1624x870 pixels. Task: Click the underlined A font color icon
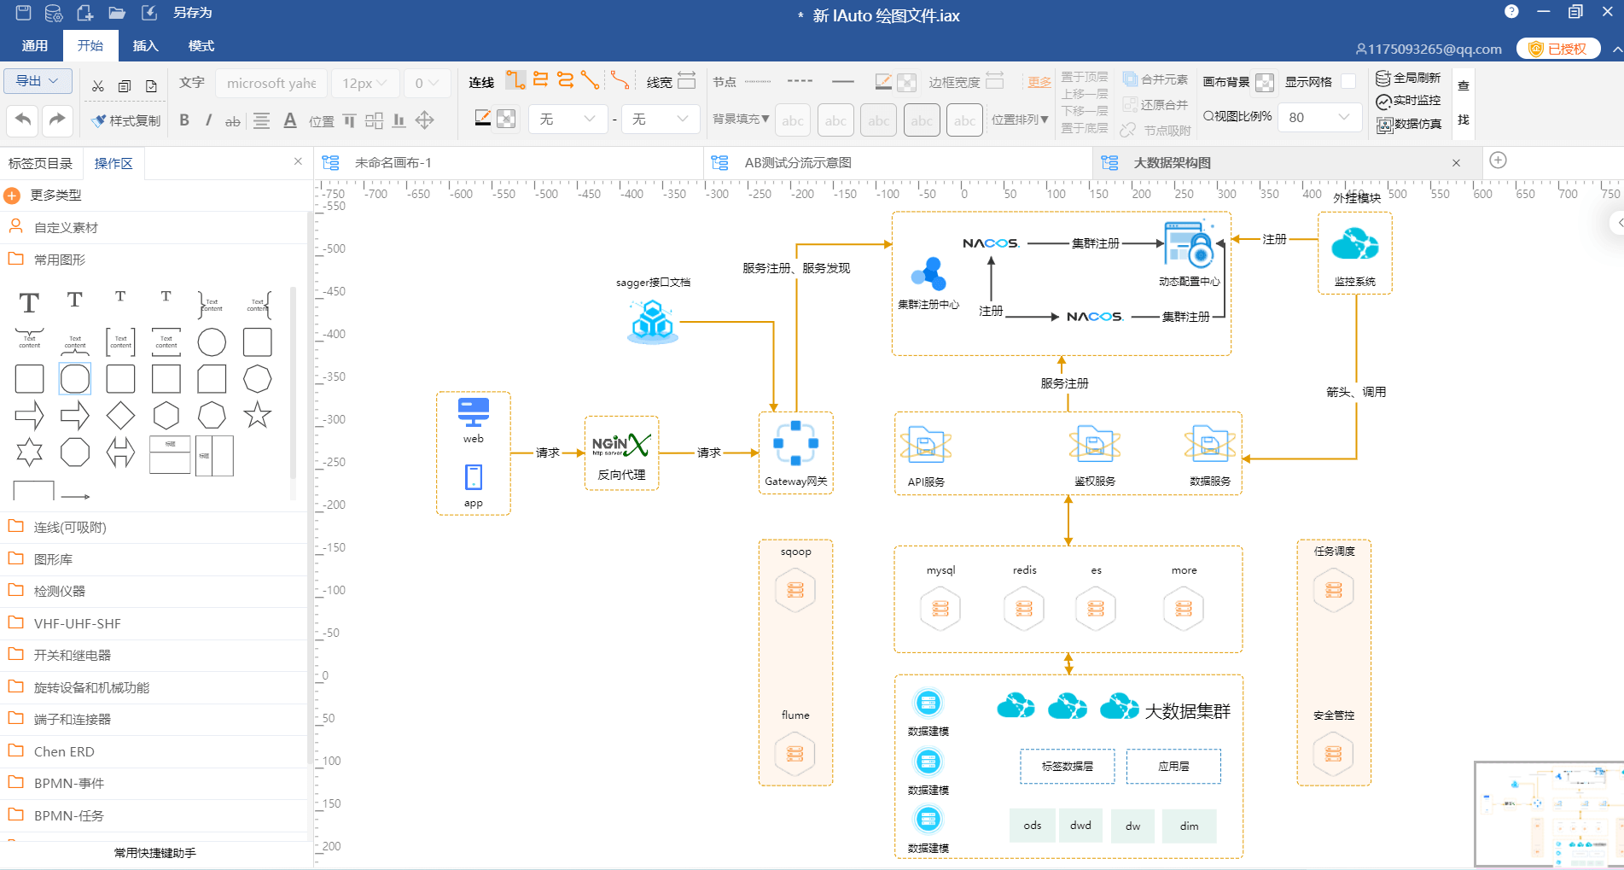[290, 120]
